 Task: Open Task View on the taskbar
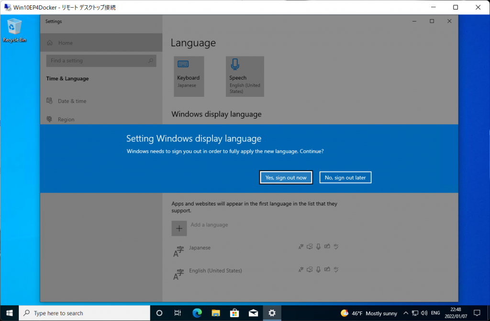pyautogui.click(x=178, y=313)
